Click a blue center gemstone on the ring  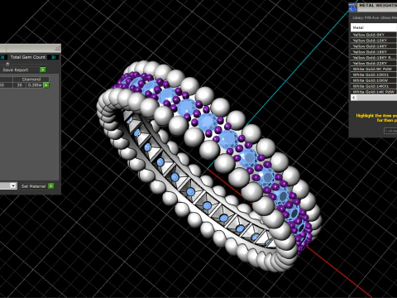coord(207,121)
